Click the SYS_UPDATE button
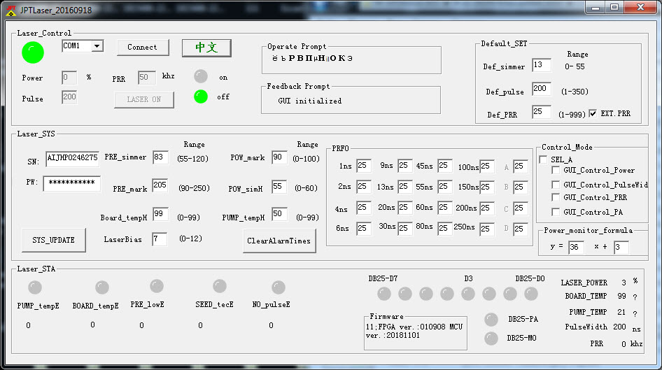Image resolution: width=662 pixels, height=370 pixels. tap(54, 240)
